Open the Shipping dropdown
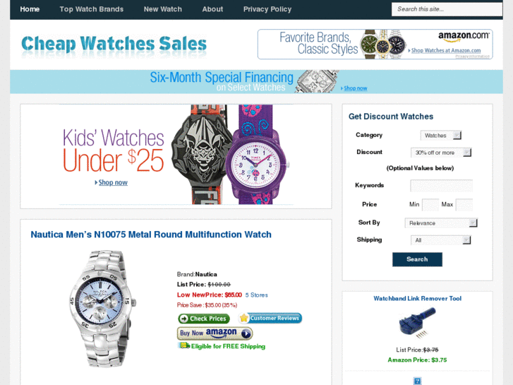513x385 pixels. click(441, 240)
